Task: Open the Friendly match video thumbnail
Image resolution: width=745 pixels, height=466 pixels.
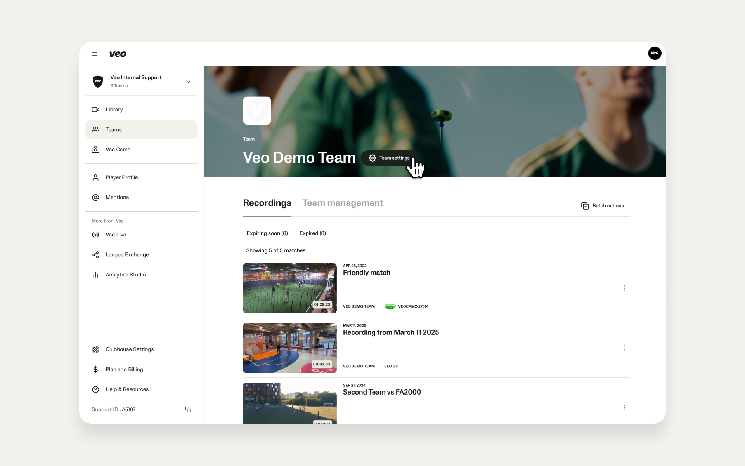Action: pyautogui.click(x=289, y=288)
